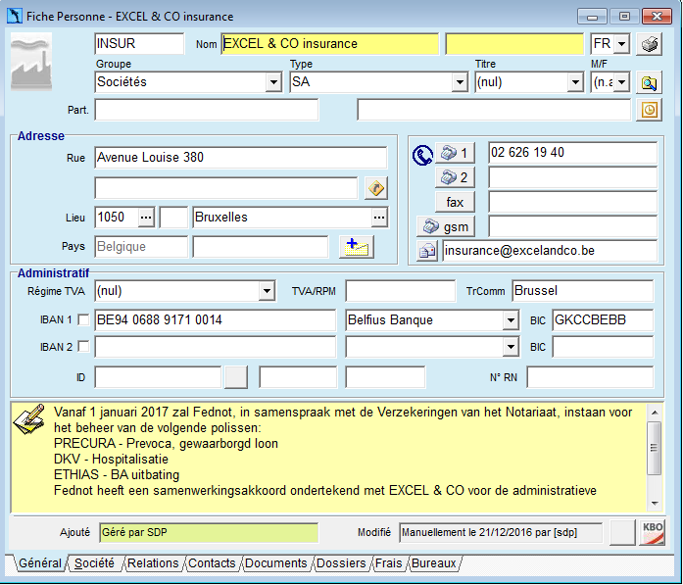The height and width of the screenshot is (585, 683).
Task: Click scroll up arrow in notes area
Action: tap(655, 413)
